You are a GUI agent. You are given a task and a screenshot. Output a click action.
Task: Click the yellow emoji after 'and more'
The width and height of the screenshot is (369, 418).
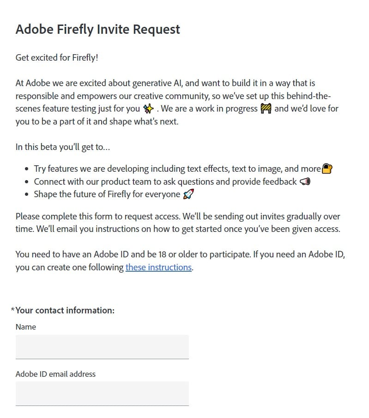point(327,169)
